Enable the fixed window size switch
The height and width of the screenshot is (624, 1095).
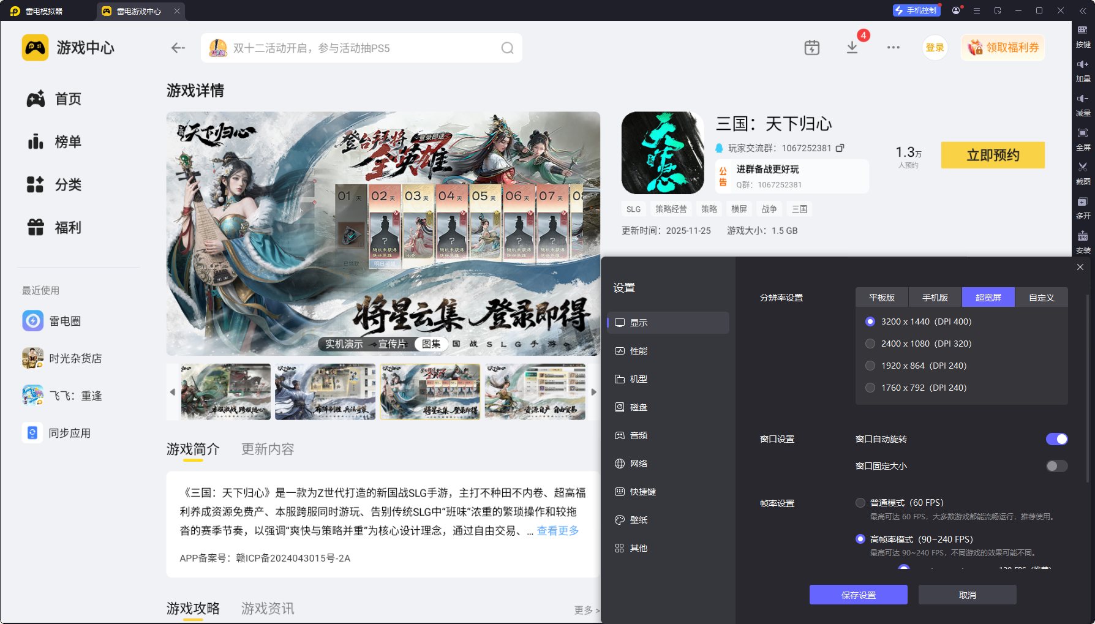tap(1056, 466)
